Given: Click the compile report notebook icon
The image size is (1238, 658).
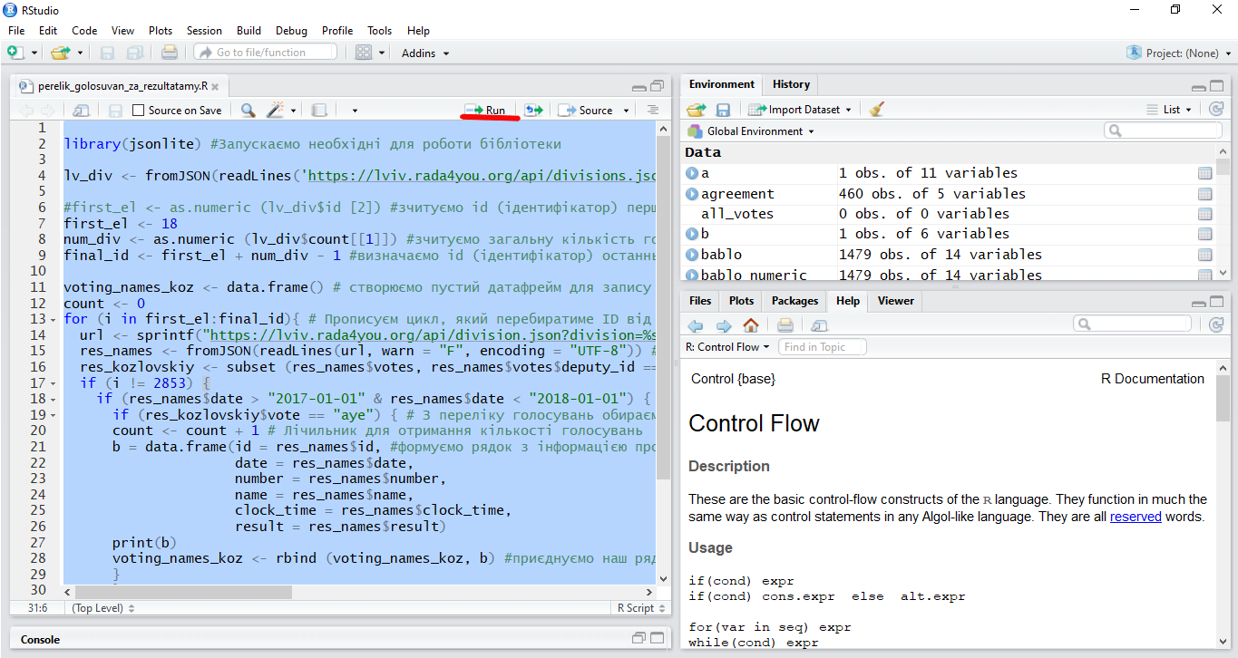Looking at the screenshot, I should point(318,110).
